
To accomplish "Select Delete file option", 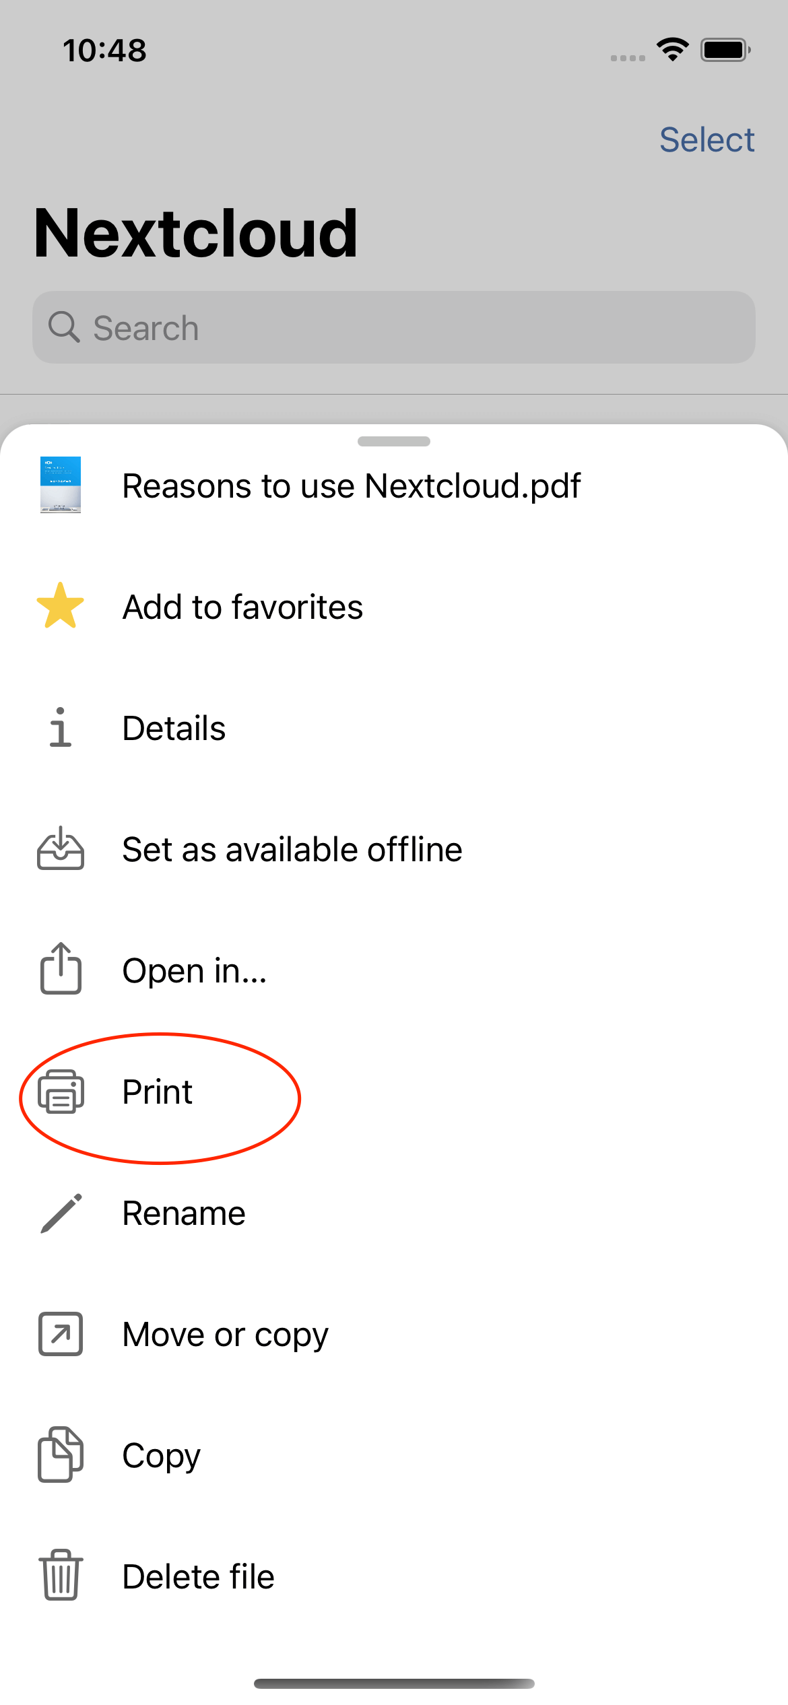I will (394, 1576).
